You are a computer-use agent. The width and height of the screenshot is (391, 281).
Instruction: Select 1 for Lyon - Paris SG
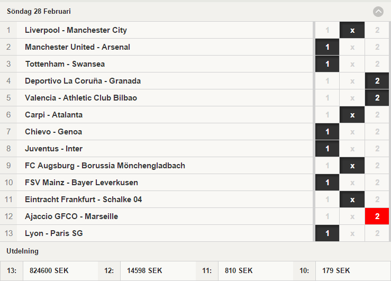pyautogui.click(x=327, y=233)
